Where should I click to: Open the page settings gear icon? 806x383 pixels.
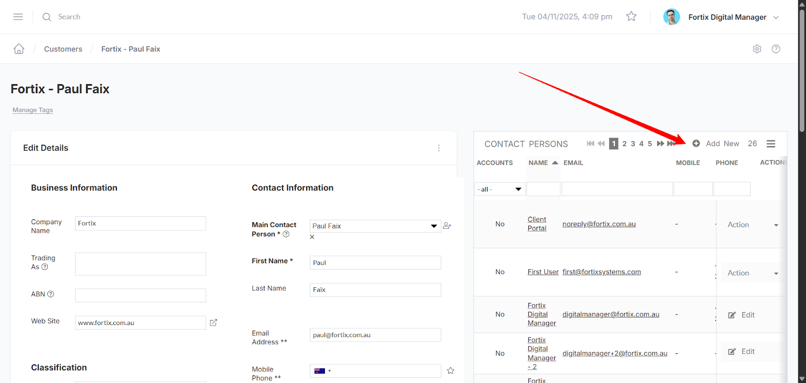tap(757, 49)
